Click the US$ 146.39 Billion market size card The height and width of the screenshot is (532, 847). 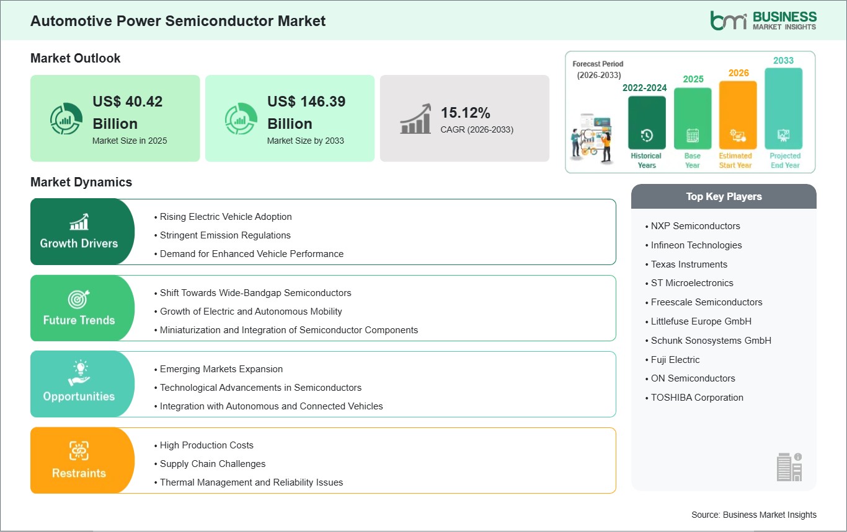(x=290, y=118)
